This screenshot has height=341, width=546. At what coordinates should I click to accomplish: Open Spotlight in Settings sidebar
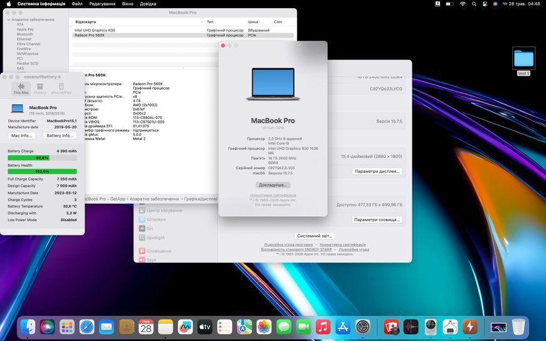(151, 238)
